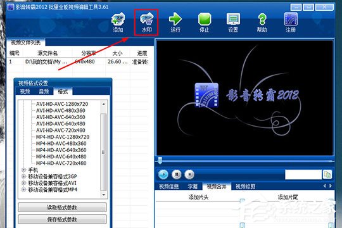
Task: Expand the 移动设备兼容格式3GP node
Action: (23, 176)
